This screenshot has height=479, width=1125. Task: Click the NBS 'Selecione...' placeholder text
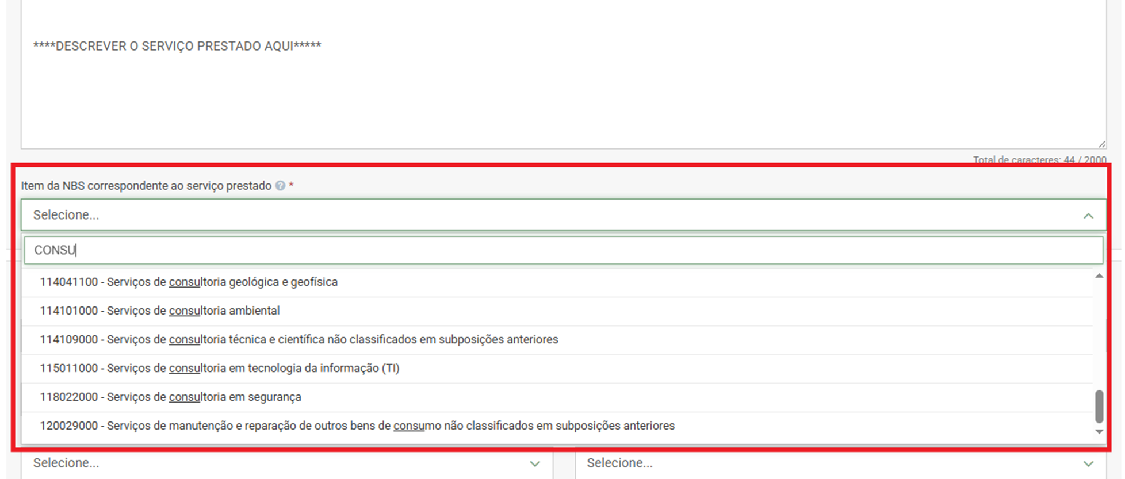[66, 215]
